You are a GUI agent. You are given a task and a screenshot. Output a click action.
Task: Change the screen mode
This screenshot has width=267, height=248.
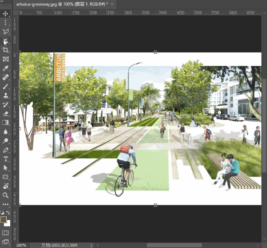(5, 242)
